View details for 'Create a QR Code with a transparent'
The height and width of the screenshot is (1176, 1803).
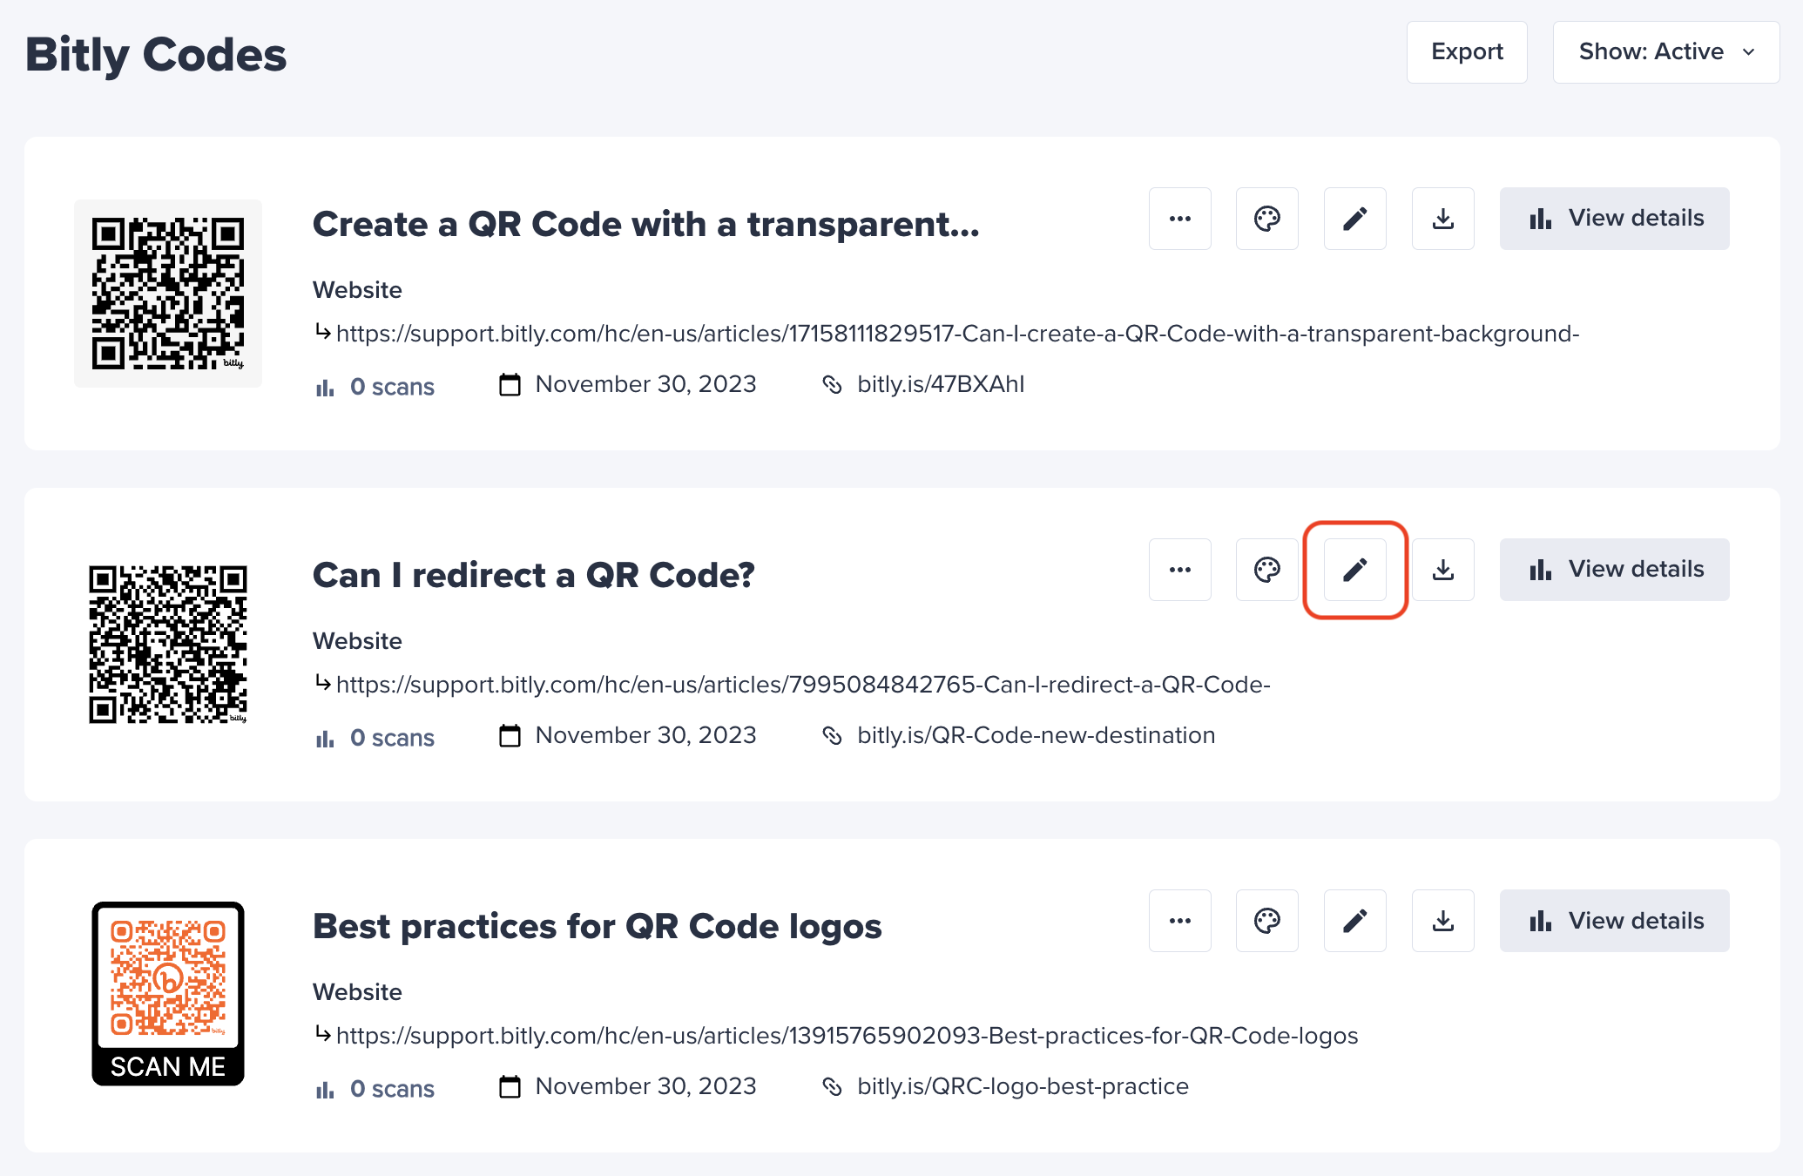coord(1615,219)
